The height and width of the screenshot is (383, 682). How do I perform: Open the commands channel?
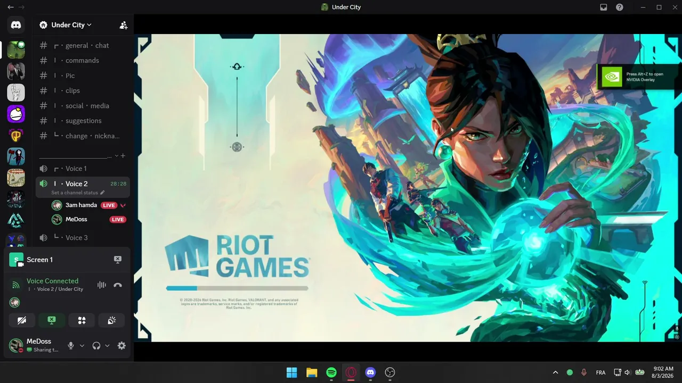click(x=83, y=61)
